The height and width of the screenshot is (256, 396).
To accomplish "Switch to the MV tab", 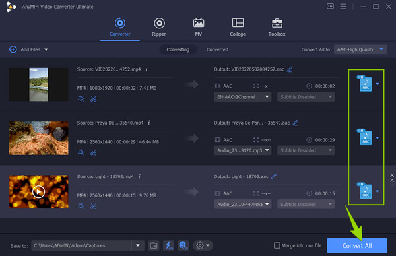I will point(199,27).
